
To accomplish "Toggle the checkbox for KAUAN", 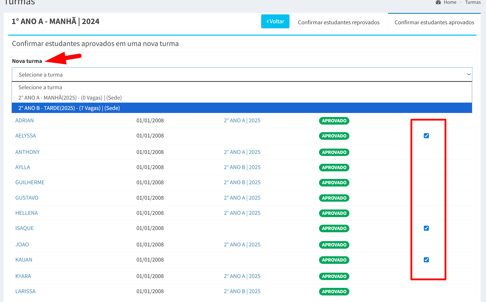I will (x=426, y=260).
